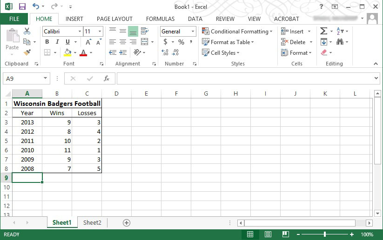Click the Fill Color paint bucket

pos(67,52)
